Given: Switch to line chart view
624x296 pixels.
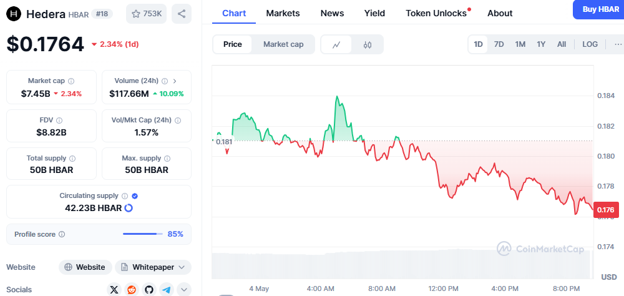Looking at the screenshot, I should pyautogui.click(x=336, y=44).
